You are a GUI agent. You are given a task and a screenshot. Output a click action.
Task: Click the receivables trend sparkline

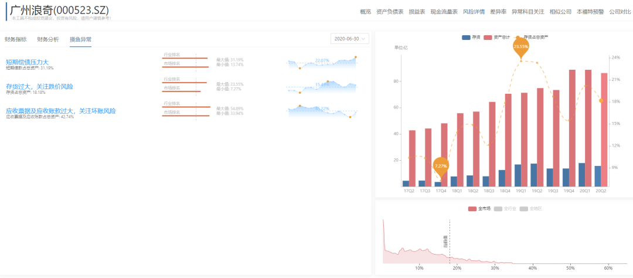[322, 111]
